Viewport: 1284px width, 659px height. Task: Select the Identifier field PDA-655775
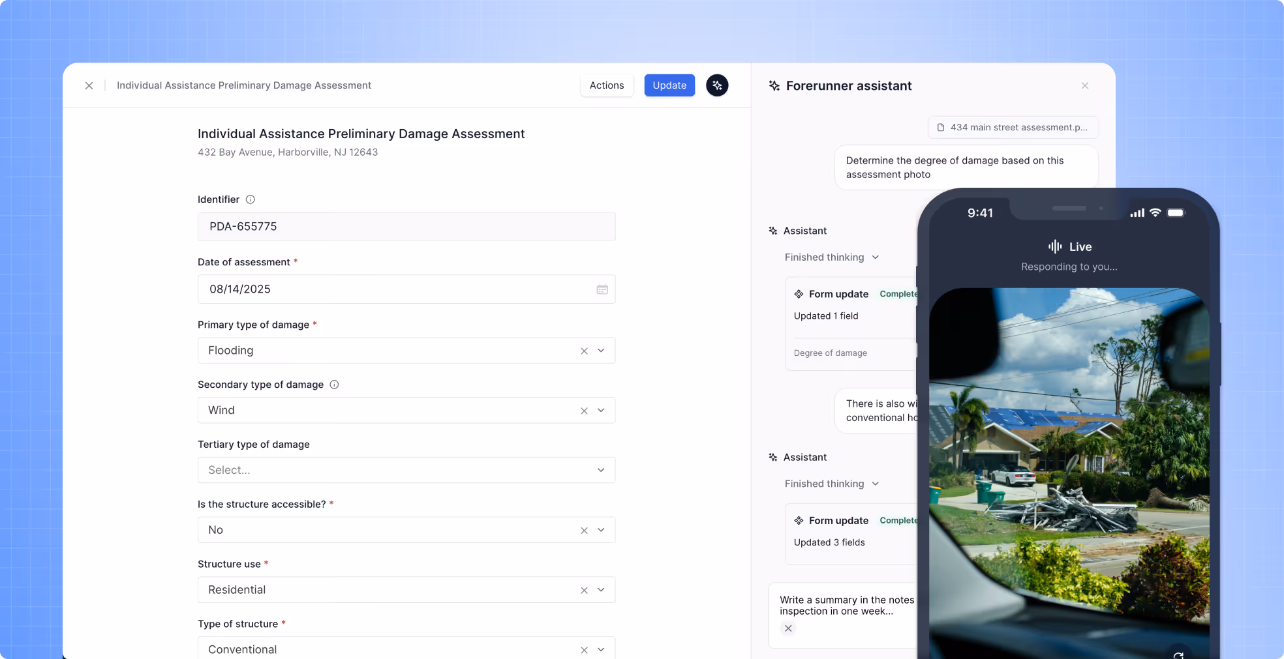406,226
